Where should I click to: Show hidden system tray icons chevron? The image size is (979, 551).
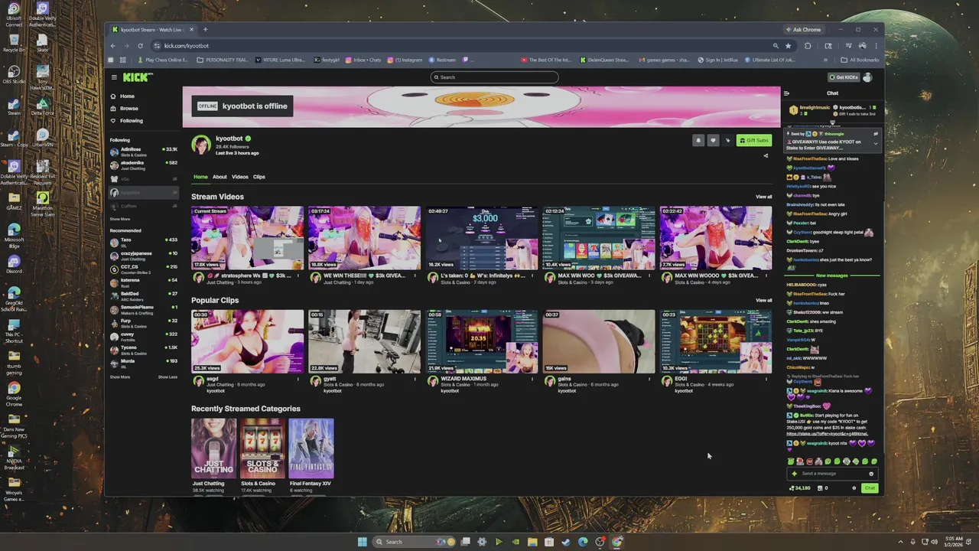tap(900, 542)
